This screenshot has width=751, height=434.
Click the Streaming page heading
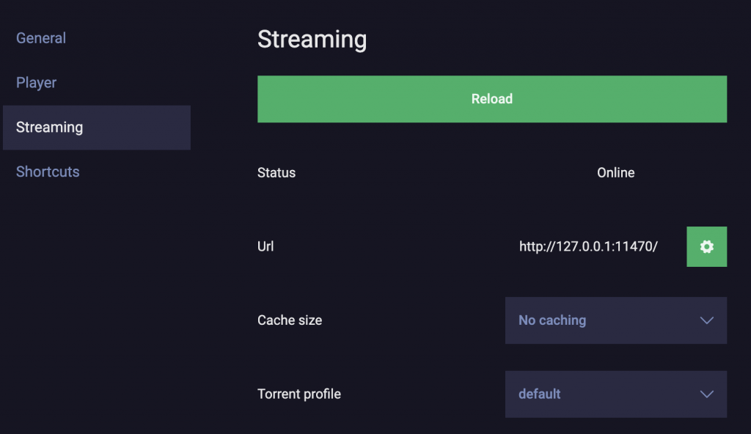[x=312, y=40]
